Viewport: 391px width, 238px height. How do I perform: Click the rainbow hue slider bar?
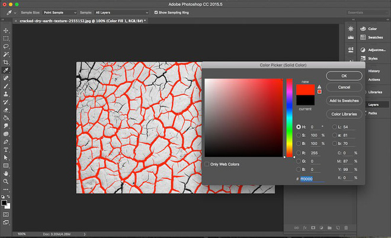[x=290, y=118]
